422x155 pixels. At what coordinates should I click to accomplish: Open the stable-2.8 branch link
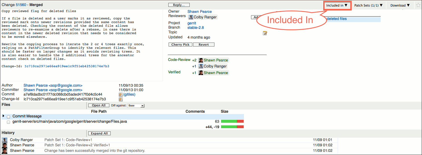coord(195,28)
